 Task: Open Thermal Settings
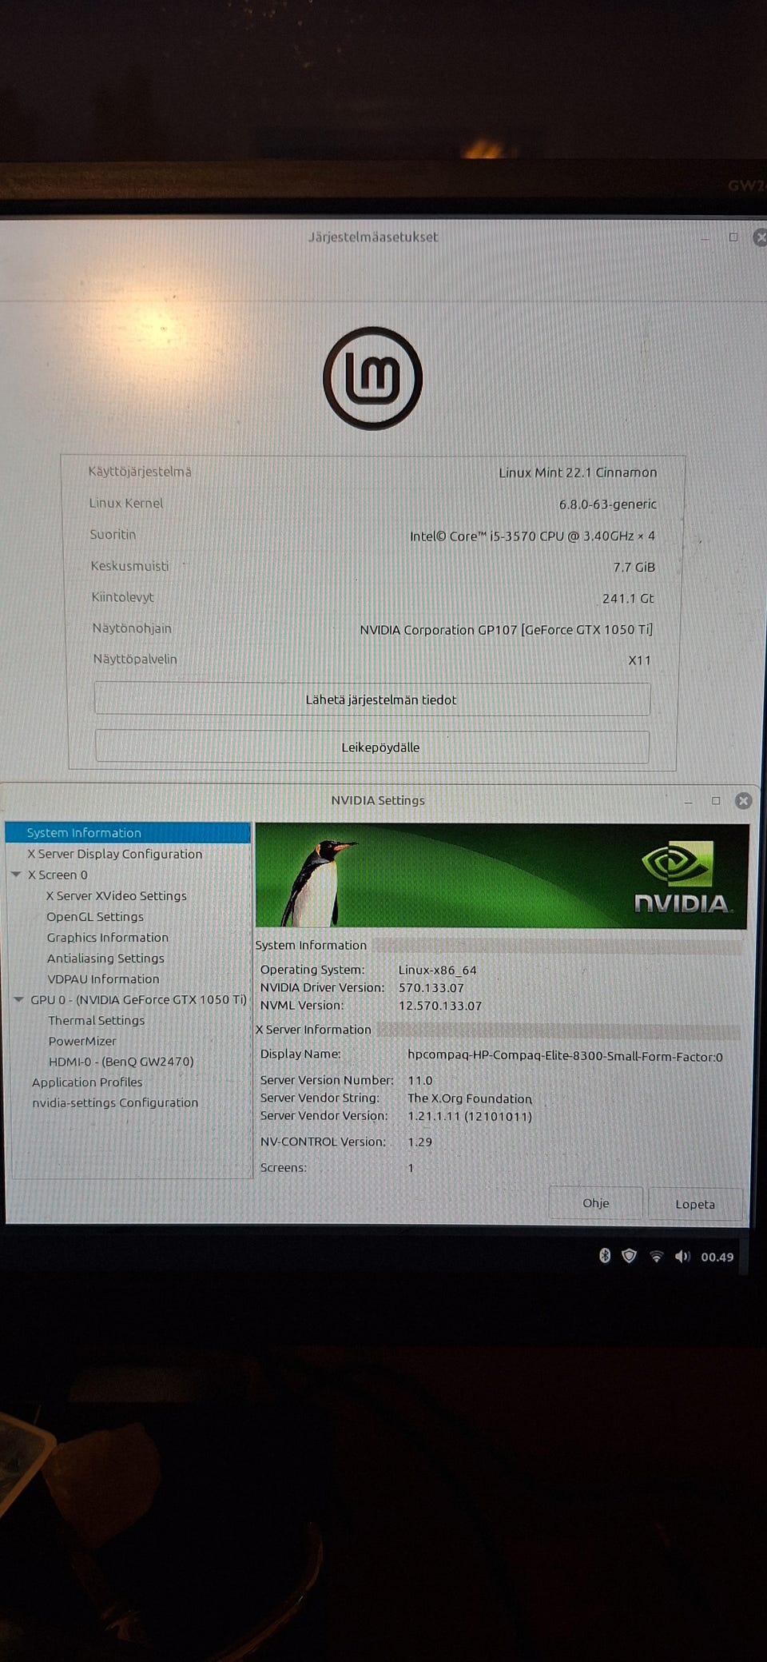(97, 1020)
